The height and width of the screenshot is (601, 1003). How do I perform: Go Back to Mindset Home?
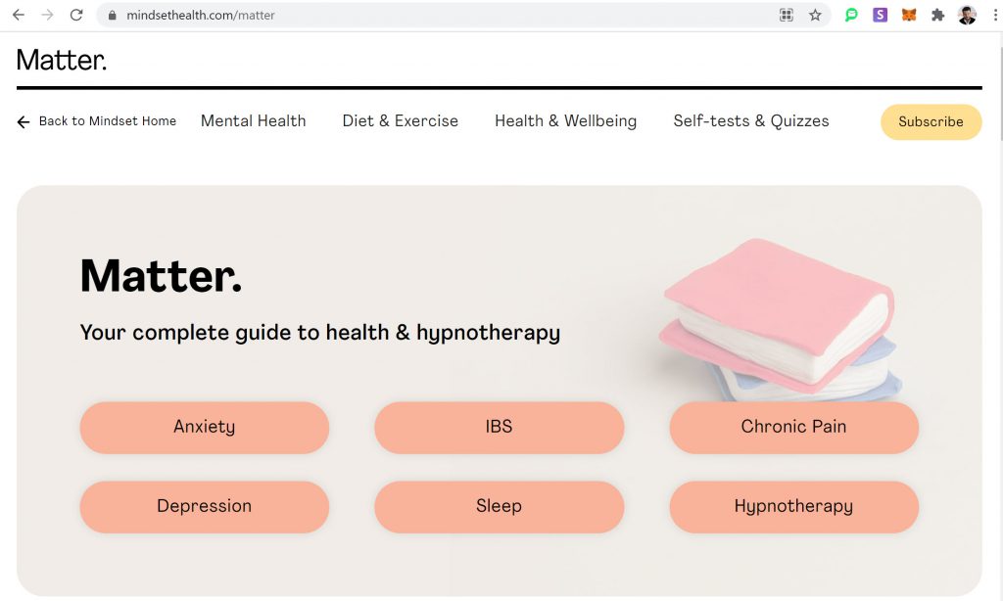coord(97,121)
